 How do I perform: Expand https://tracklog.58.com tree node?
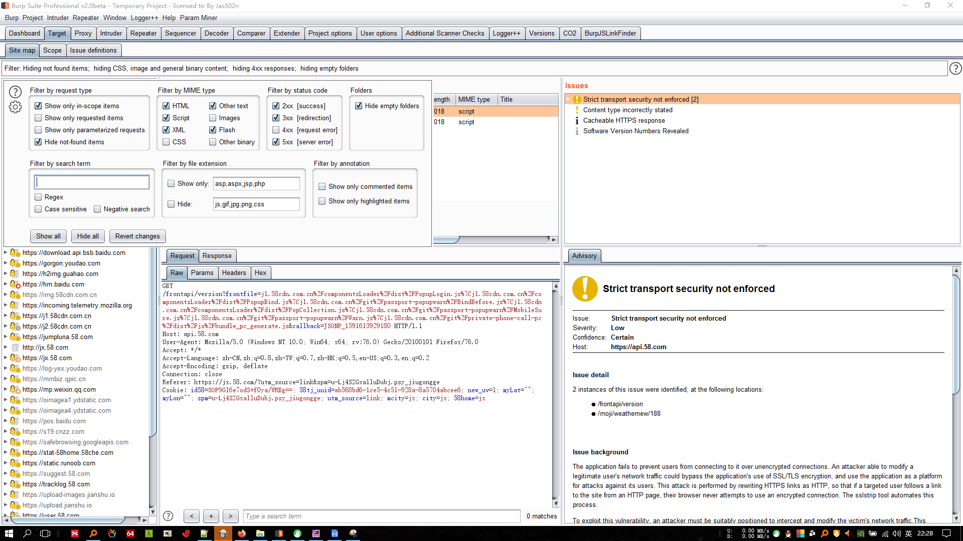[6, 484]
